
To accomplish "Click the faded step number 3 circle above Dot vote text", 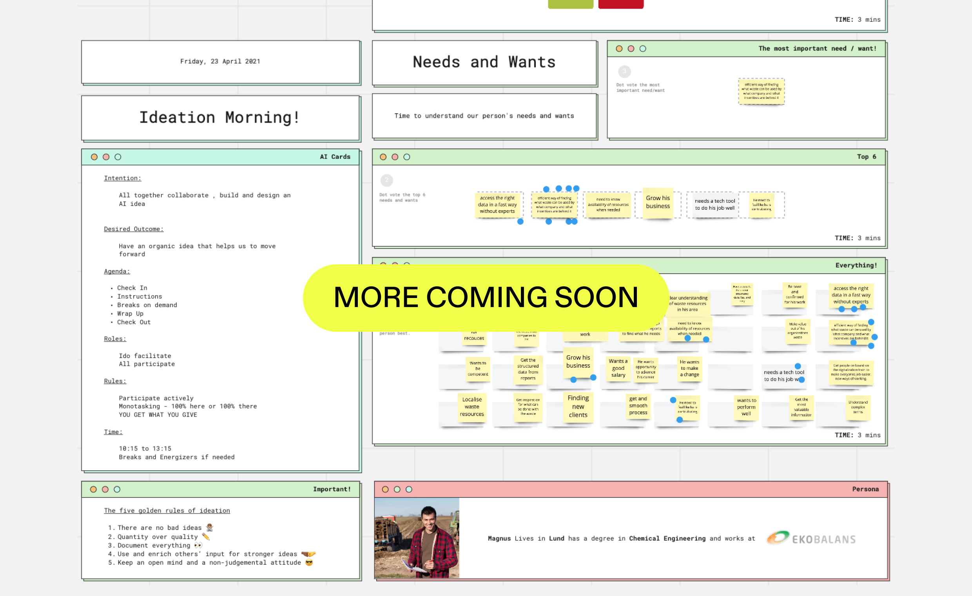I will pyautogui.click(x=624, y=71).
